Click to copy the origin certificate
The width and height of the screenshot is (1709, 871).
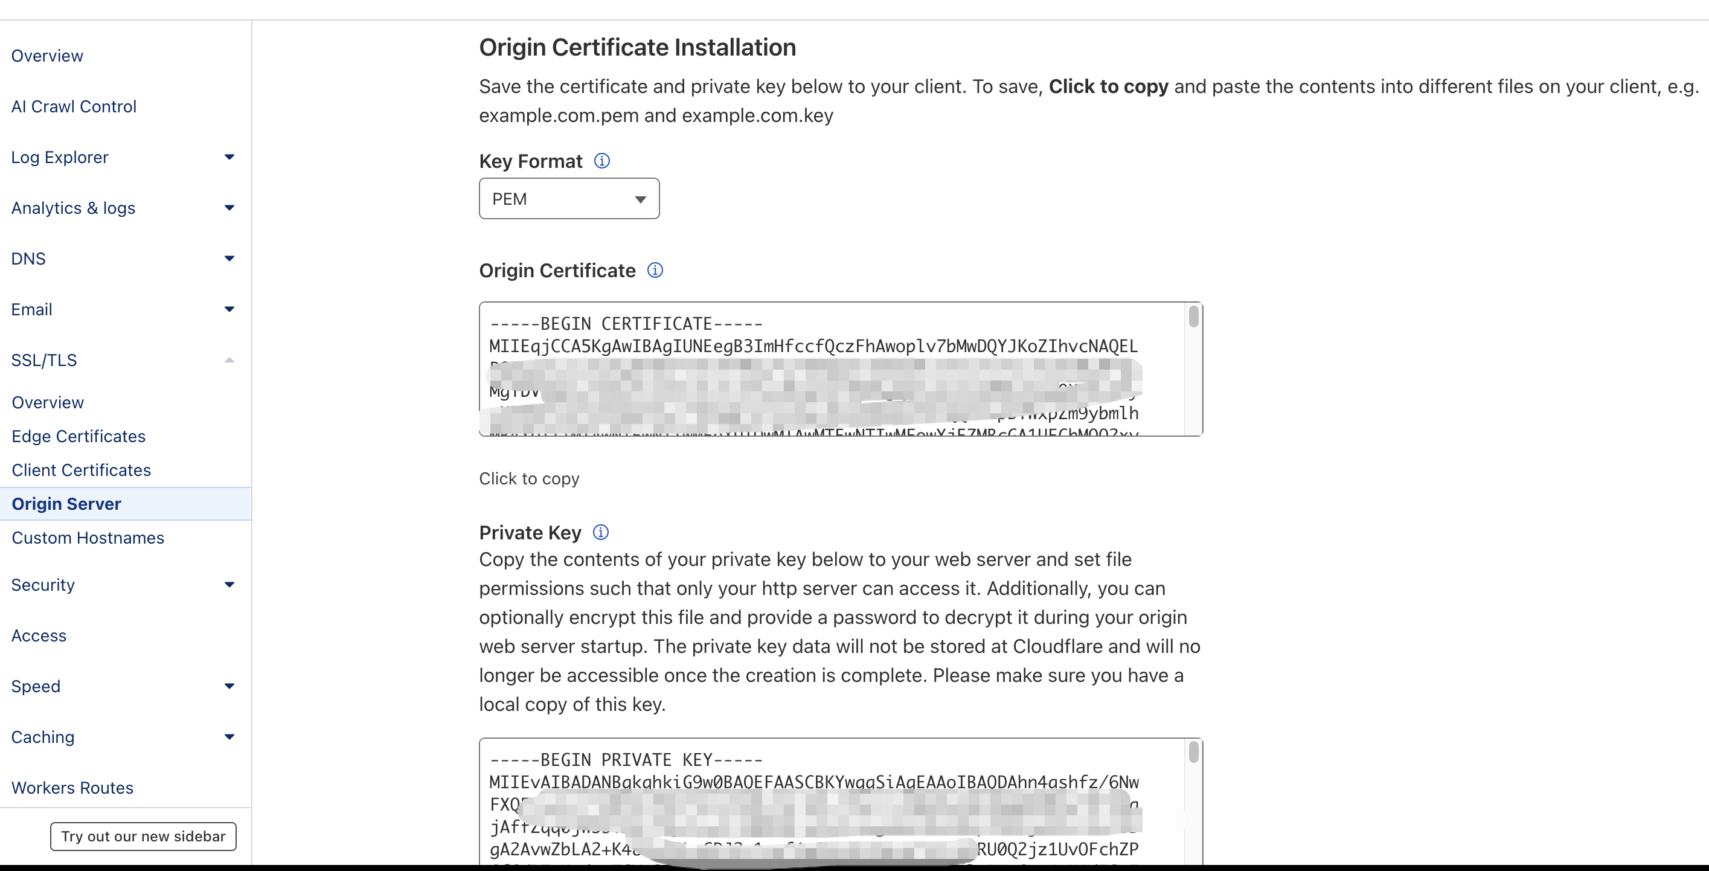tap(529, 479)
